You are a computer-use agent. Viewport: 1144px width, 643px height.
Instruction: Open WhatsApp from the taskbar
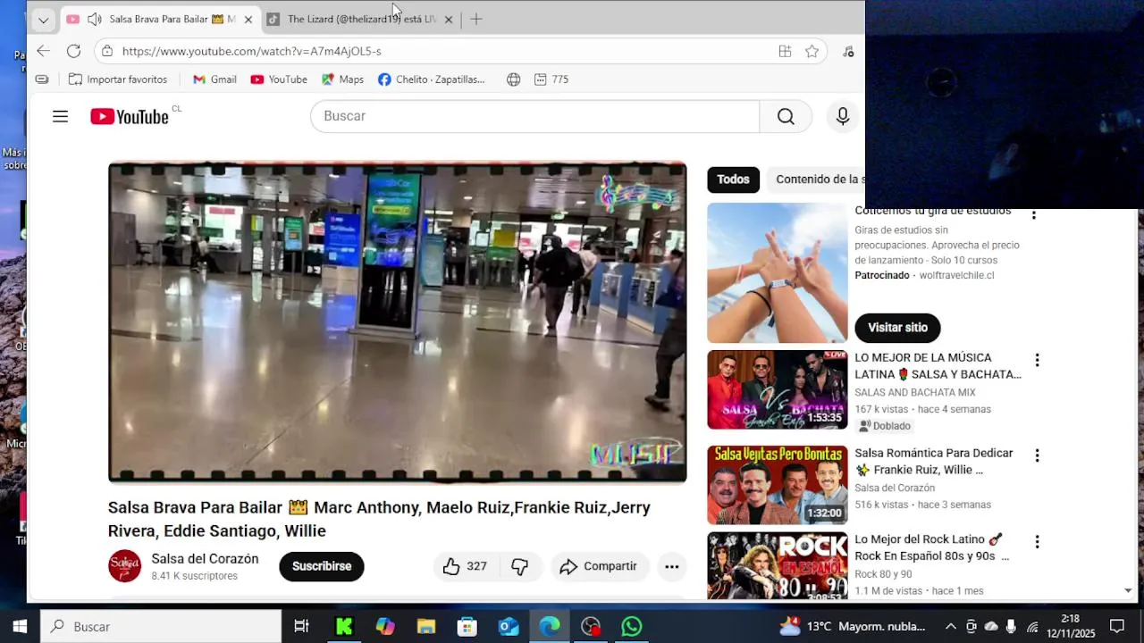coord(632,626)
